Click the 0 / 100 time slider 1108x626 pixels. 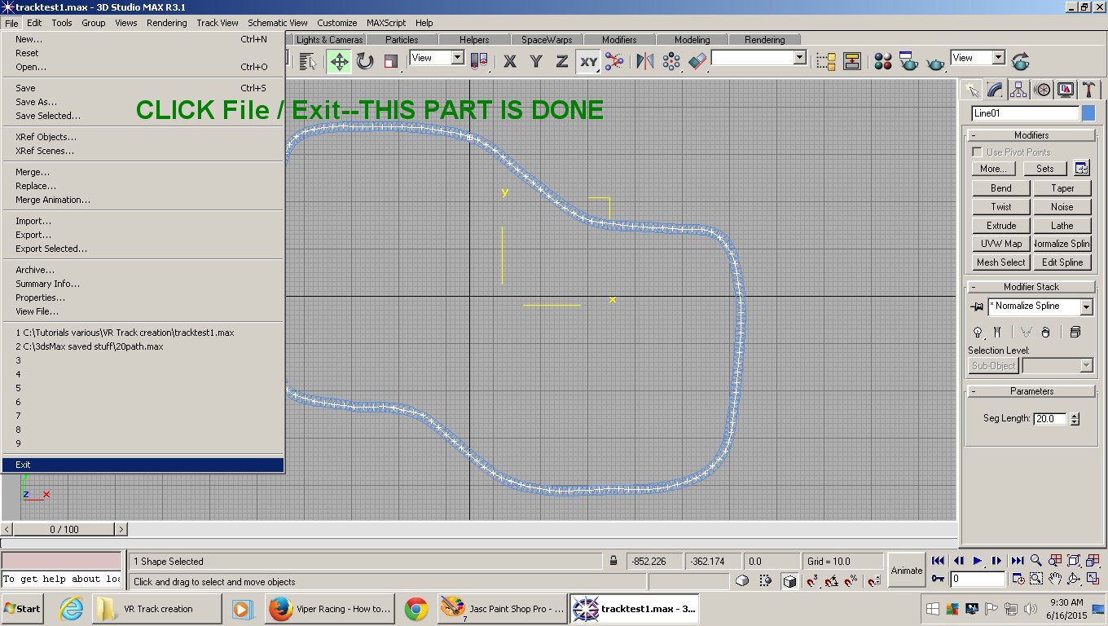click(64, 529)
